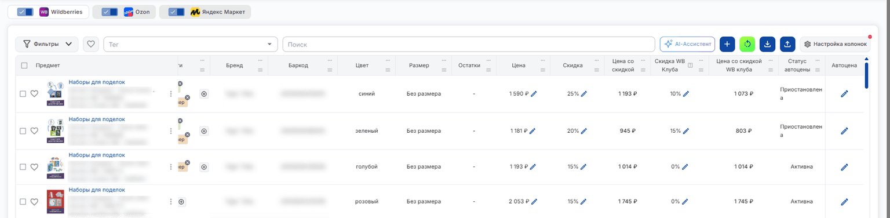The height and width of the screenshot is (218, 890).
Task: Open the AI-Ассистент button
Action: click(687, 44)
